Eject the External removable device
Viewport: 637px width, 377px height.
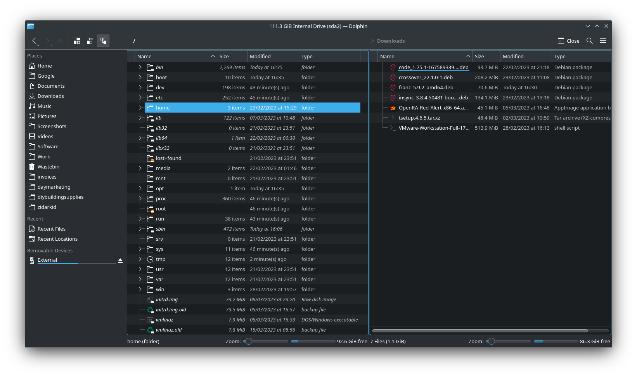pyautogui.click(x=120, y=261)
